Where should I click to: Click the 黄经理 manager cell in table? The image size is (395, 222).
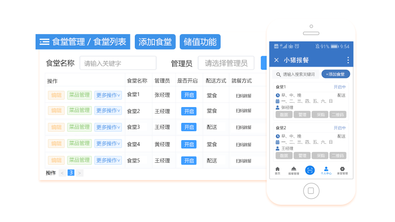tap(162, 145)
